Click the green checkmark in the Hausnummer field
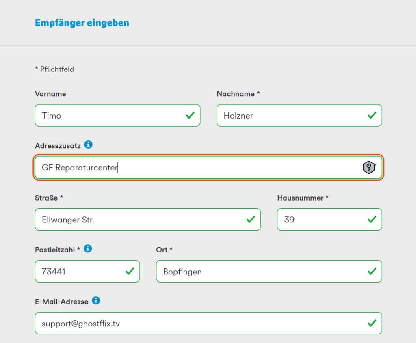Screen dimensions: 416x343 372,220
